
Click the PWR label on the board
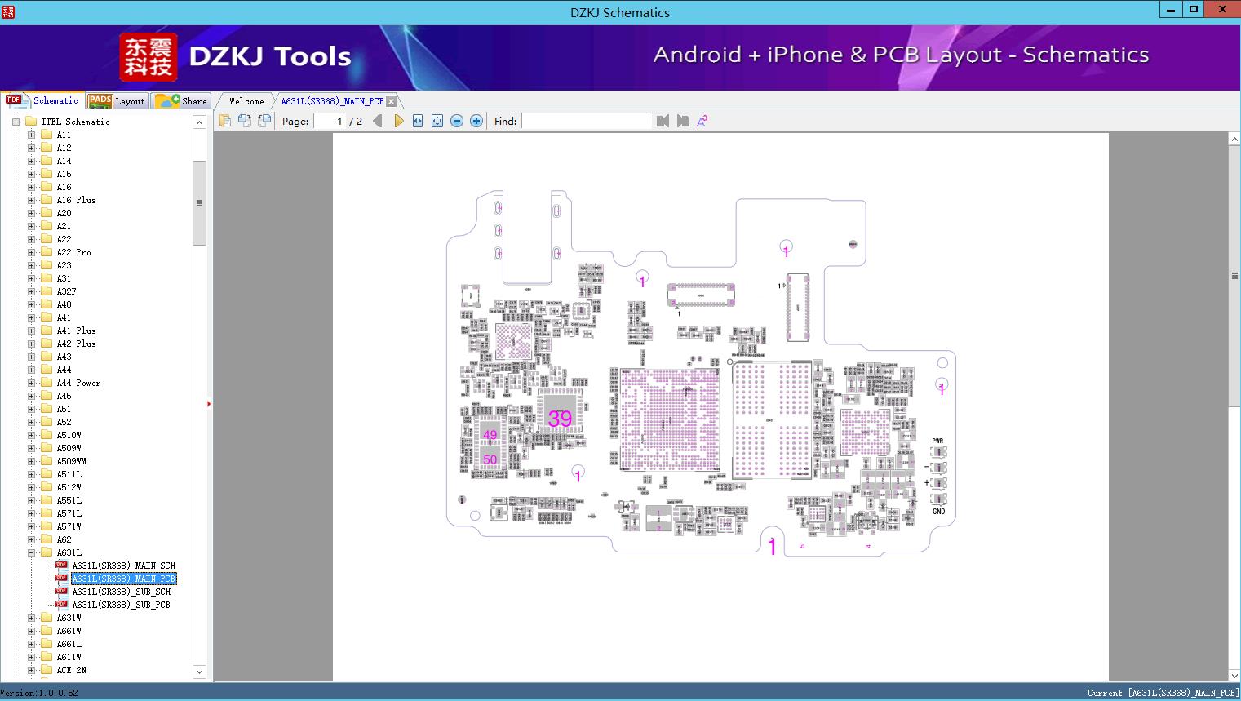[x=937, y=441]
